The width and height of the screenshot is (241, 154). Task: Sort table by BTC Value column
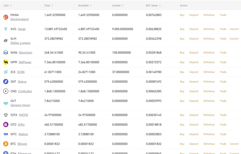tap(160, 5)
